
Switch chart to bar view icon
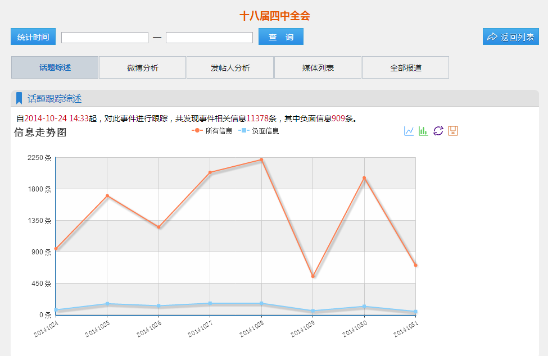(x=423, y=131)
